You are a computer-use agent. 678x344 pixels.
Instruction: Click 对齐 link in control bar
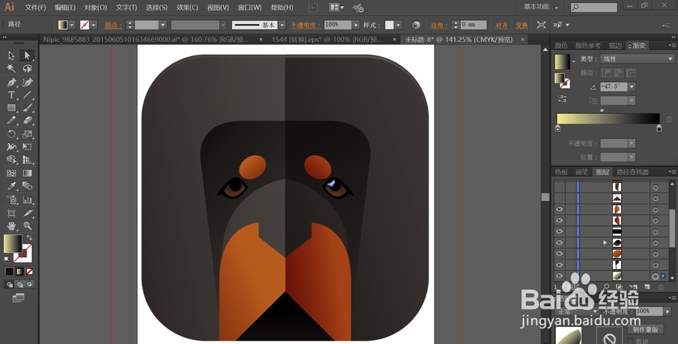pyautogui.click(x=502, y=25)
